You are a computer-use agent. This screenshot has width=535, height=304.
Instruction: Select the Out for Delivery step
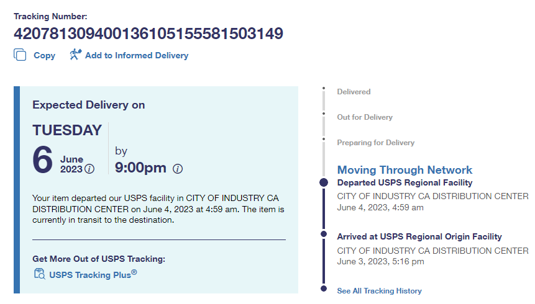tap(365, 117)
